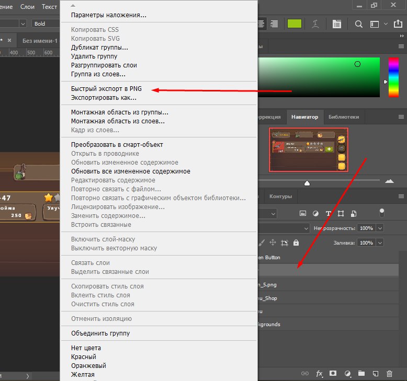Click the Navigator preview thumbnail

309,149
